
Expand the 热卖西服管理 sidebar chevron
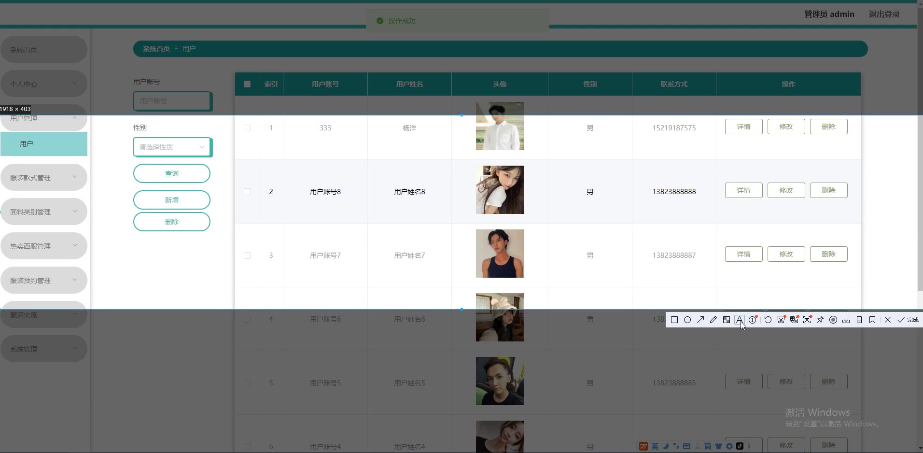pos(75,245)
